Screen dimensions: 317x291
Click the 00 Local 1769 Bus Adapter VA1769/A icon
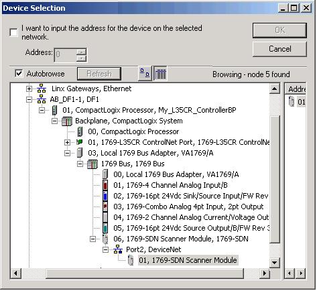click(x=105, y=174)
